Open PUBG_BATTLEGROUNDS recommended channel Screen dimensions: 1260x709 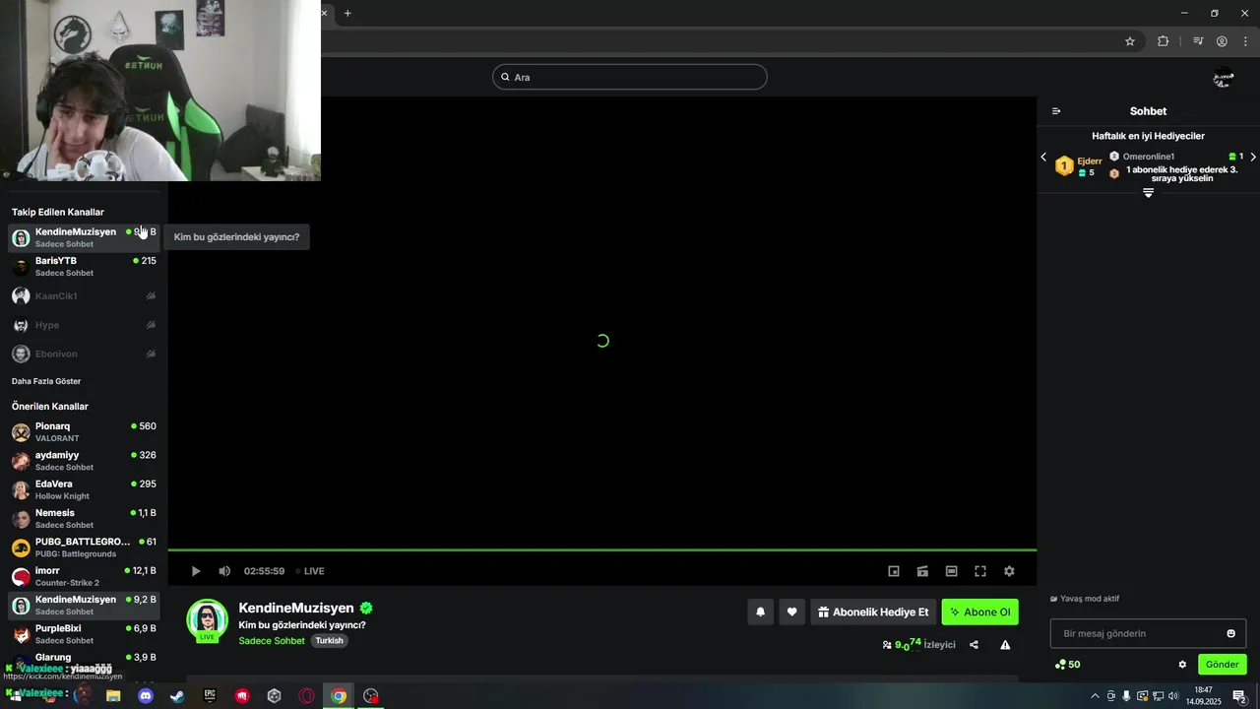click(x=84, y=547)
